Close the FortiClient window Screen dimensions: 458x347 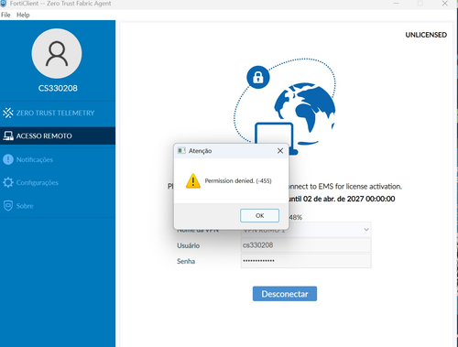click(x=445, y=4)
